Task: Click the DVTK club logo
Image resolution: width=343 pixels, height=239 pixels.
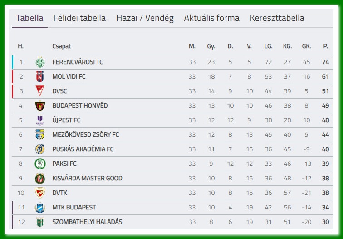Action: tap(40, 193)
